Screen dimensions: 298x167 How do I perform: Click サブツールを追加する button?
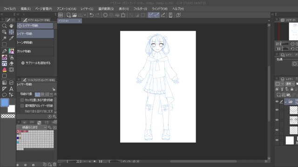coord(36,63)
